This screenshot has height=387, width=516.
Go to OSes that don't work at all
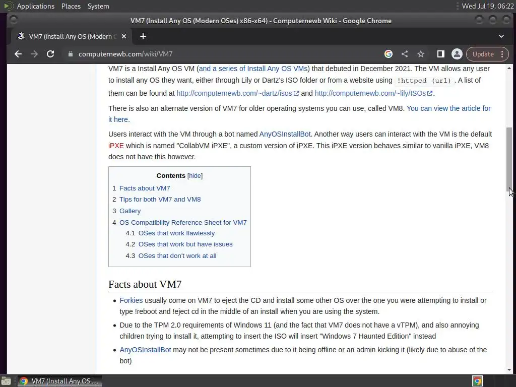click(177, 255)
